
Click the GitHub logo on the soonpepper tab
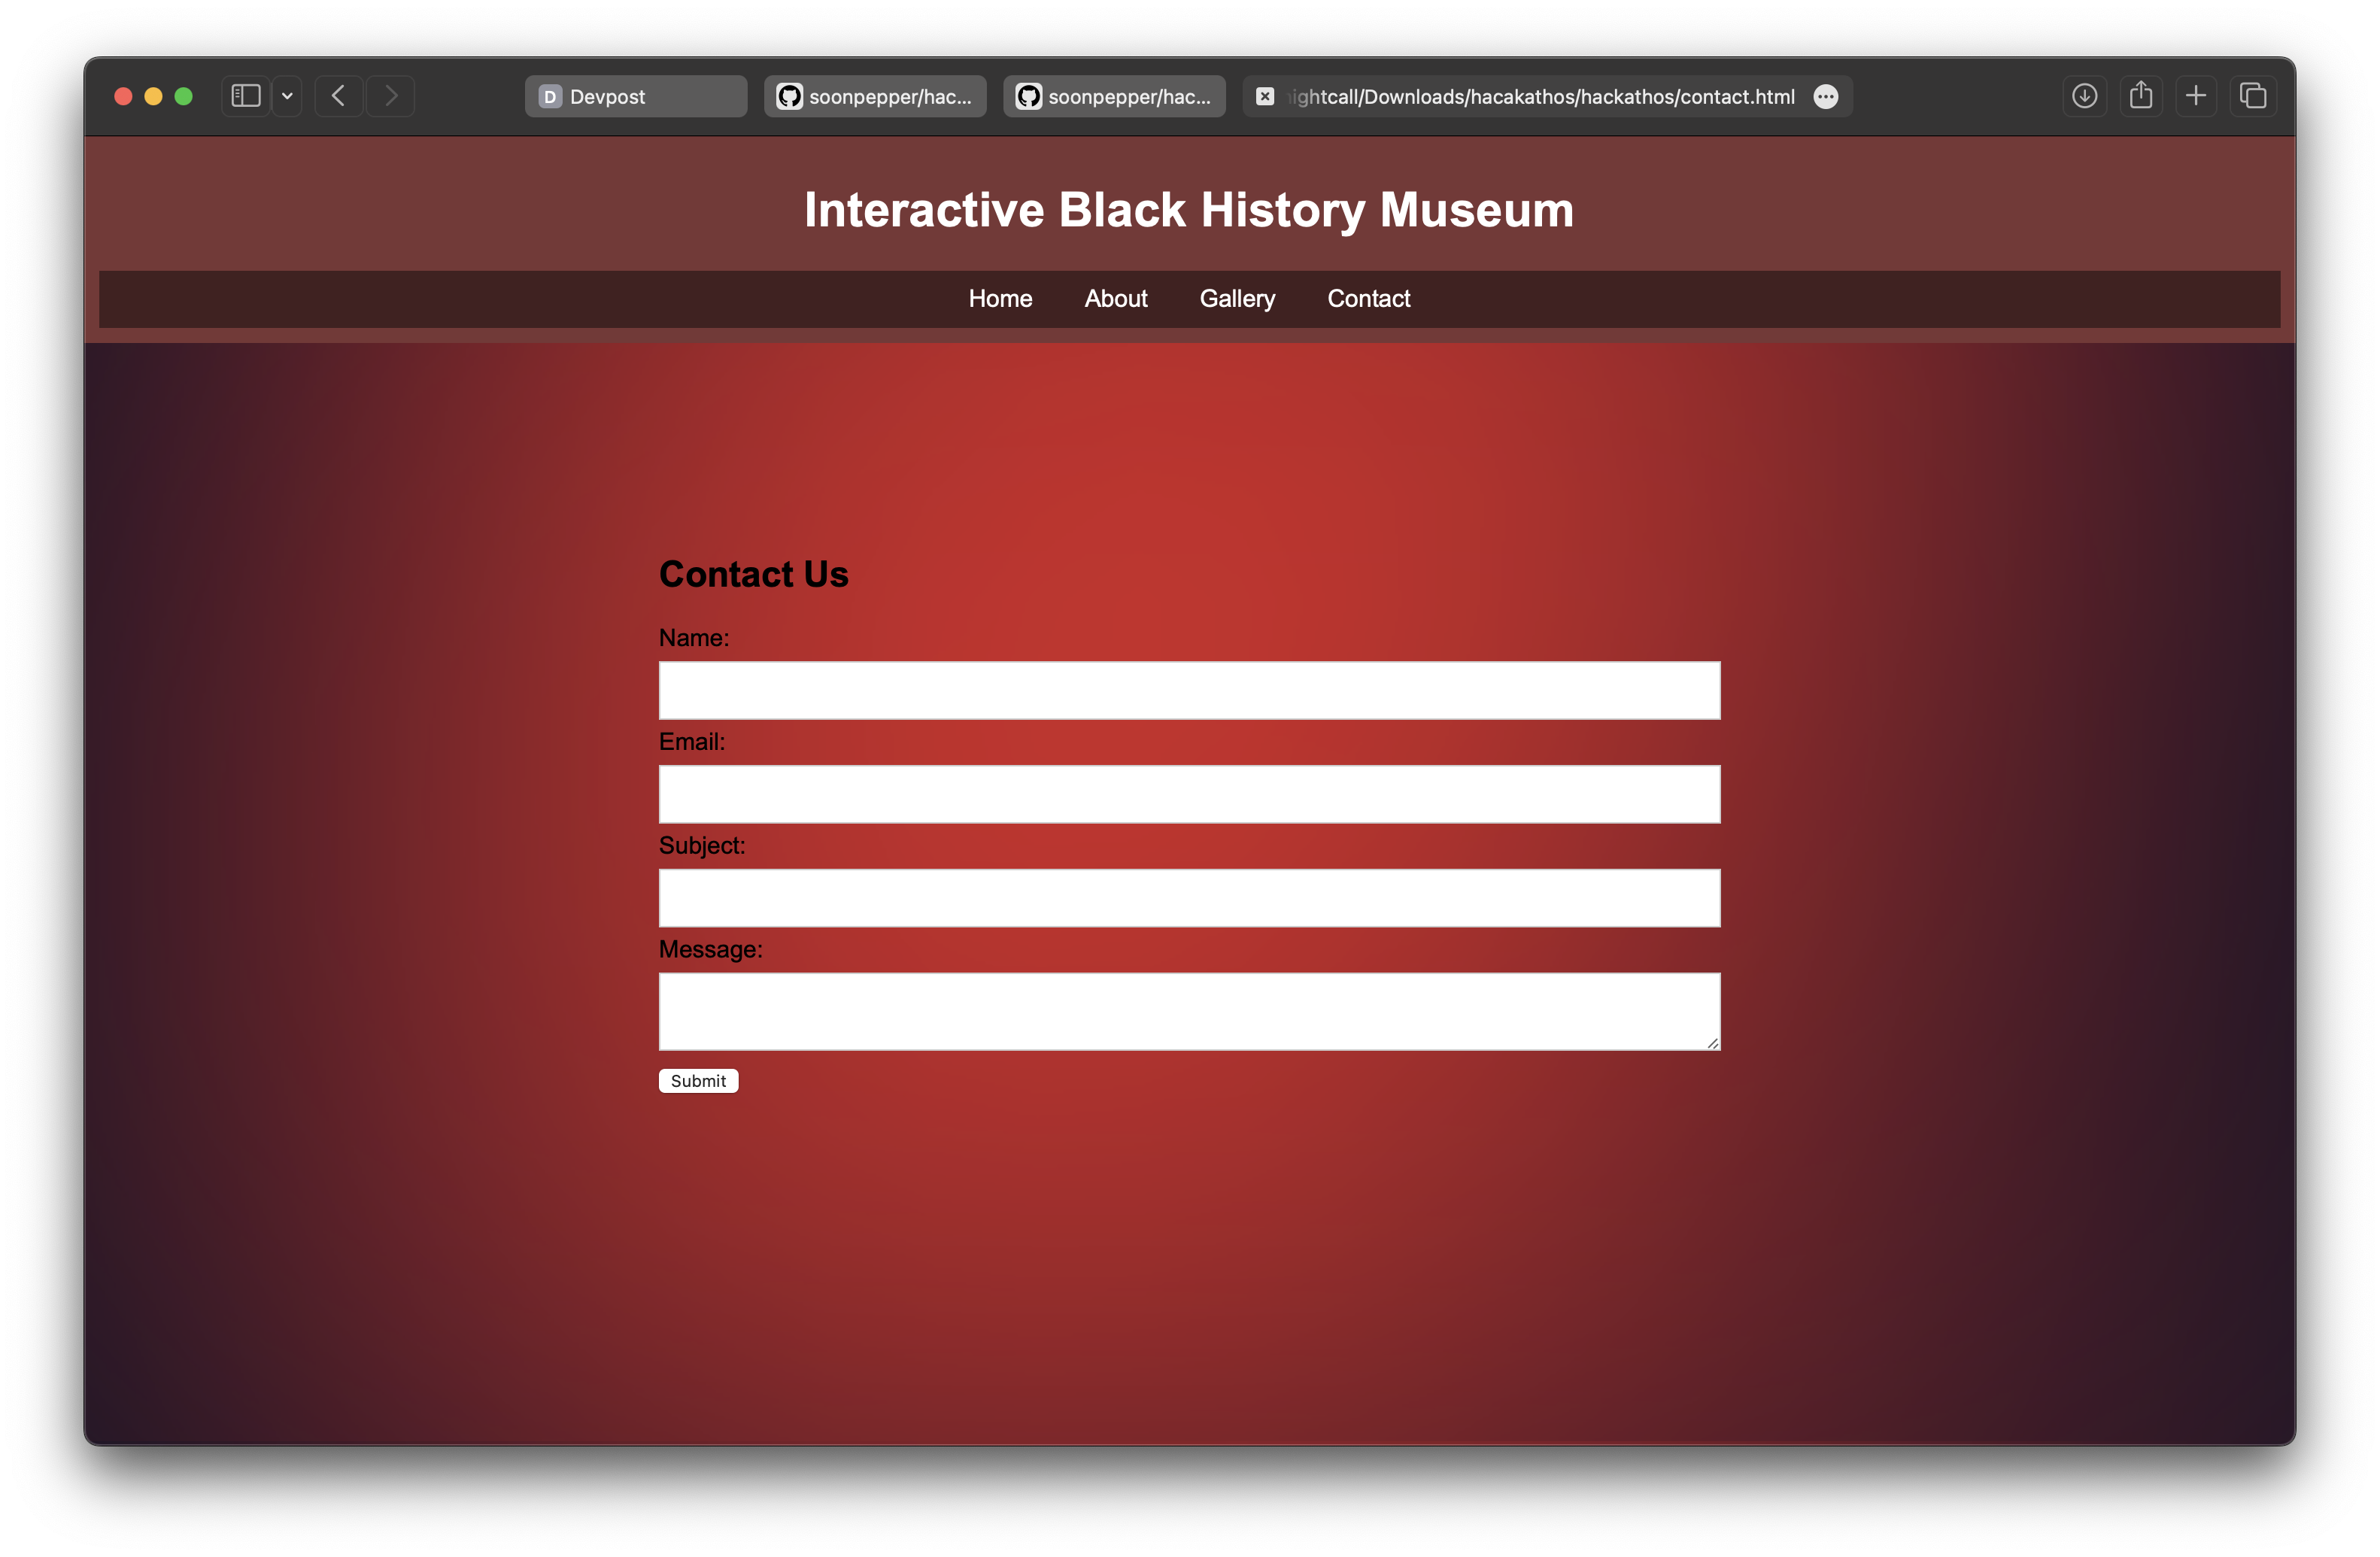click(790, 96)
